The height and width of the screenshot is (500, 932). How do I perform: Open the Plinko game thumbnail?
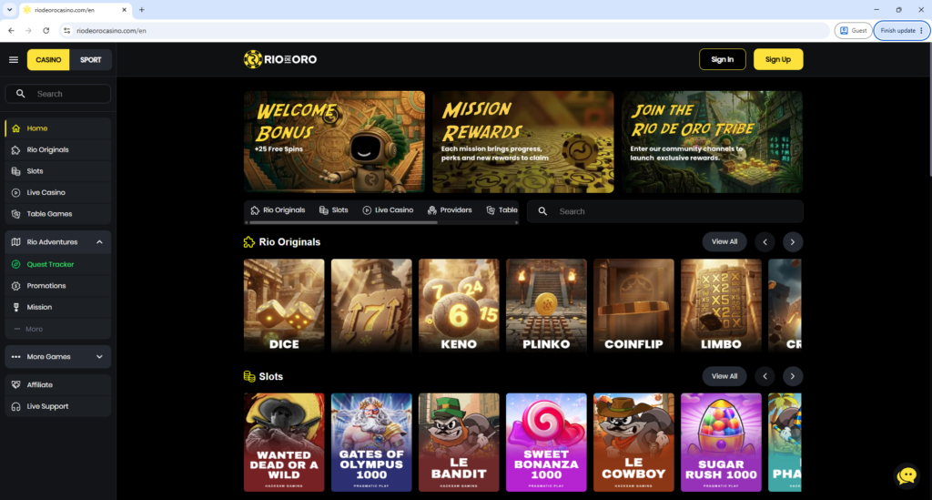[x=546, y=306]
